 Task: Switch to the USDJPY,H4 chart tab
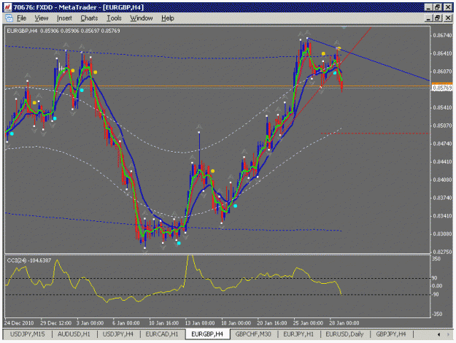coord(117,334)
